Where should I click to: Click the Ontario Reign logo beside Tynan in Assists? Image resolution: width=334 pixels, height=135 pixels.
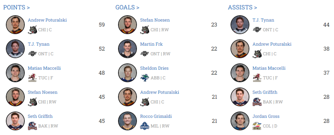pos(257,30)
